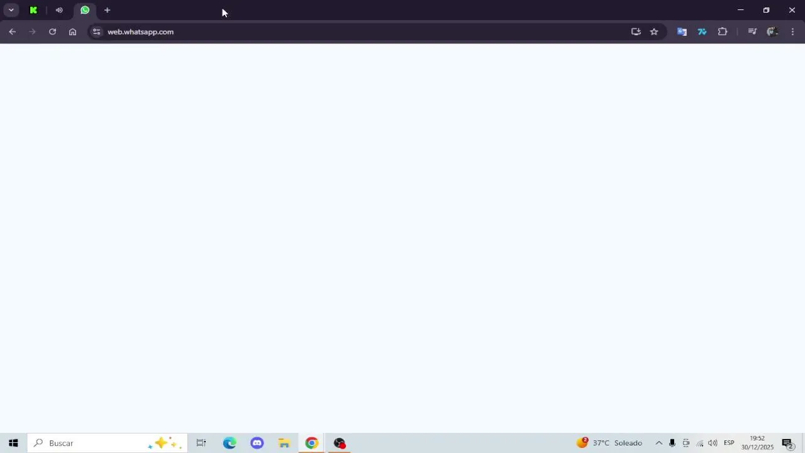Show hidden system tray icons

(659, 443)
